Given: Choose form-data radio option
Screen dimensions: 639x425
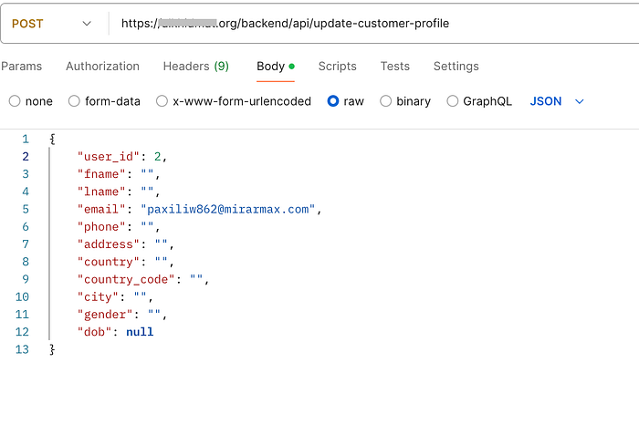Looking at the screenshot, I should (x=74, y=101).
